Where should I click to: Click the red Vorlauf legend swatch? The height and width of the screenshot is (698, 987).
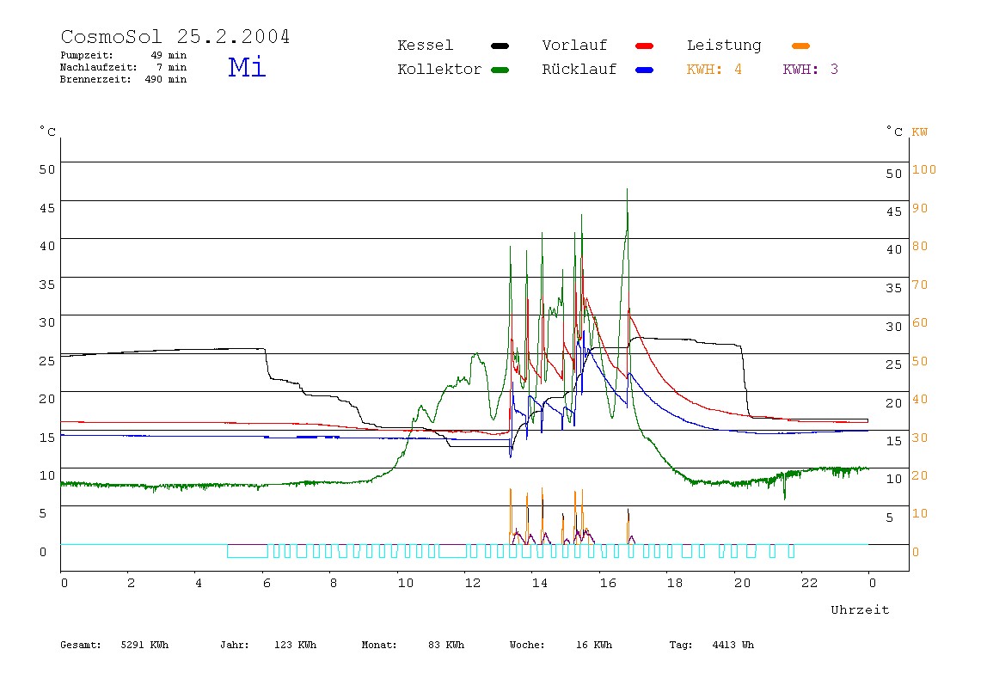[x=645, y=46]
